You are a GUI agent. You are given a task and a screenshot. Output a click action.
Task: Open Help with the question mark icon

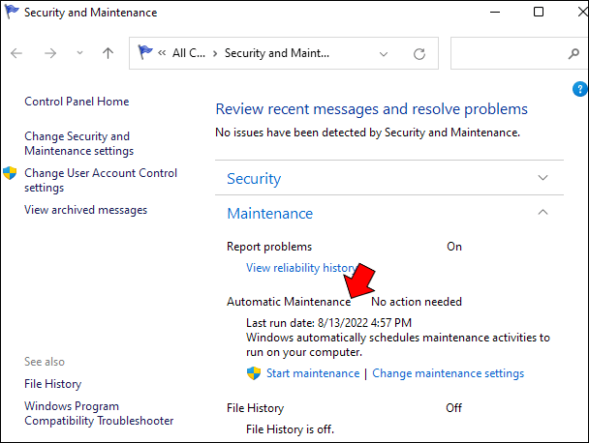[579, 89]
